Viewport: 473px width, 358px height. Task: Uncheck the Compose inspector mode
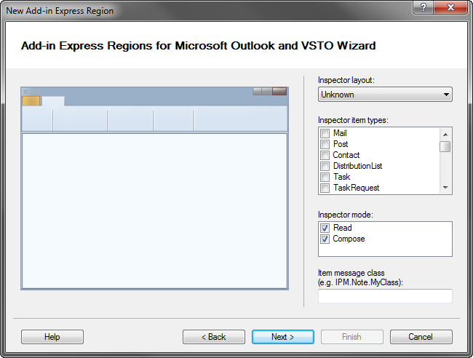[x=325, y=239]
